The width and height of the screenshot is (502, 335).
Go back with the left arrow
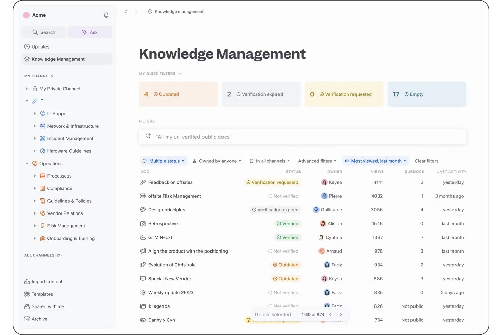point(126,12)
